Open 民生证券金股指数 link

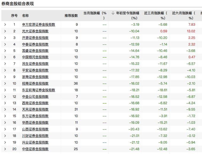[x=35, y=64]
